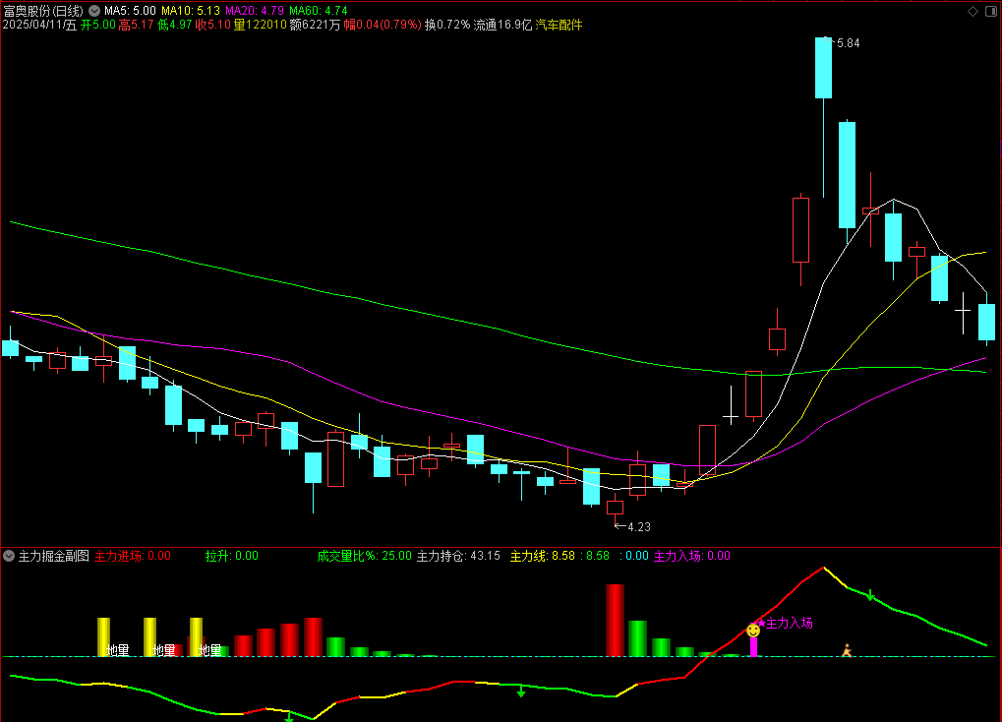Click the 高5.17 high price value
Screen dimensions: 1002x722
(136, 25)
